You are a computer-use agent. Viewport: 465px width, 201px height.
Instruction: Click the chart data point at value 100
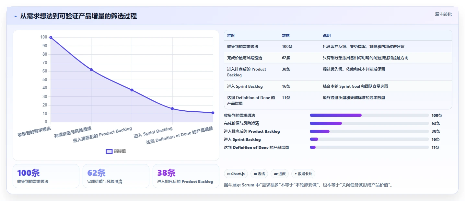(51, 38)
